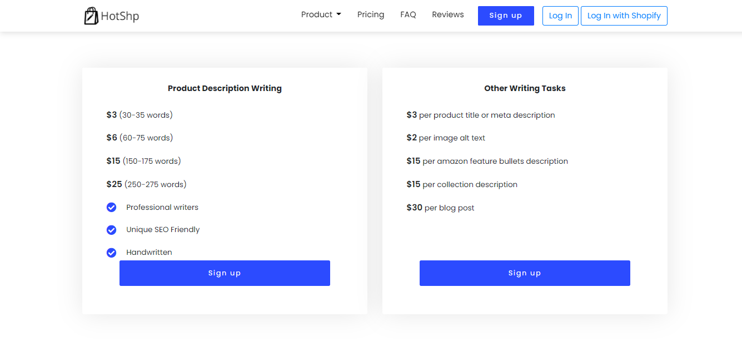Select the $3 (30-35 words) price line
The image size is (742, 347).
click(140, 115)
